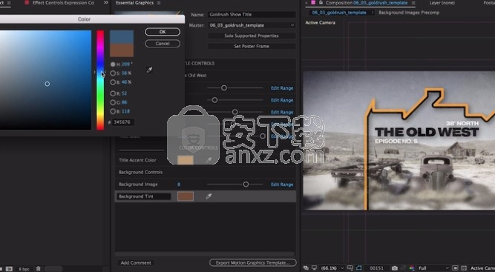This screenshot has width=495, height=272.
Task: Click the current time 00151 display
Action: pyautogui.click(x=376, y=268)
